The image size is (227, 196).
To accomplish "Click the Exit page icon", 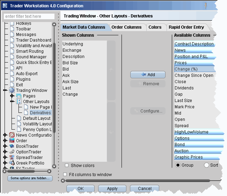I will (12, 85).
